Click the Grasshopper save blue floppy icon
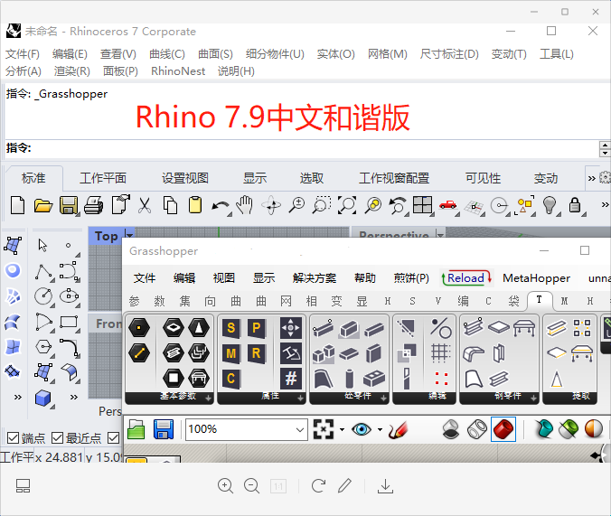611x516 pixels. tap(164, 429)
